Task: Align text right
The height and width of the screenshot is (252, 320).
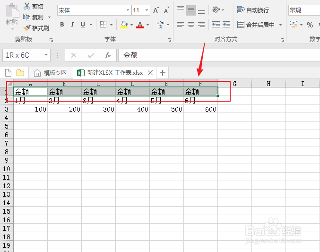Action: 201,25
